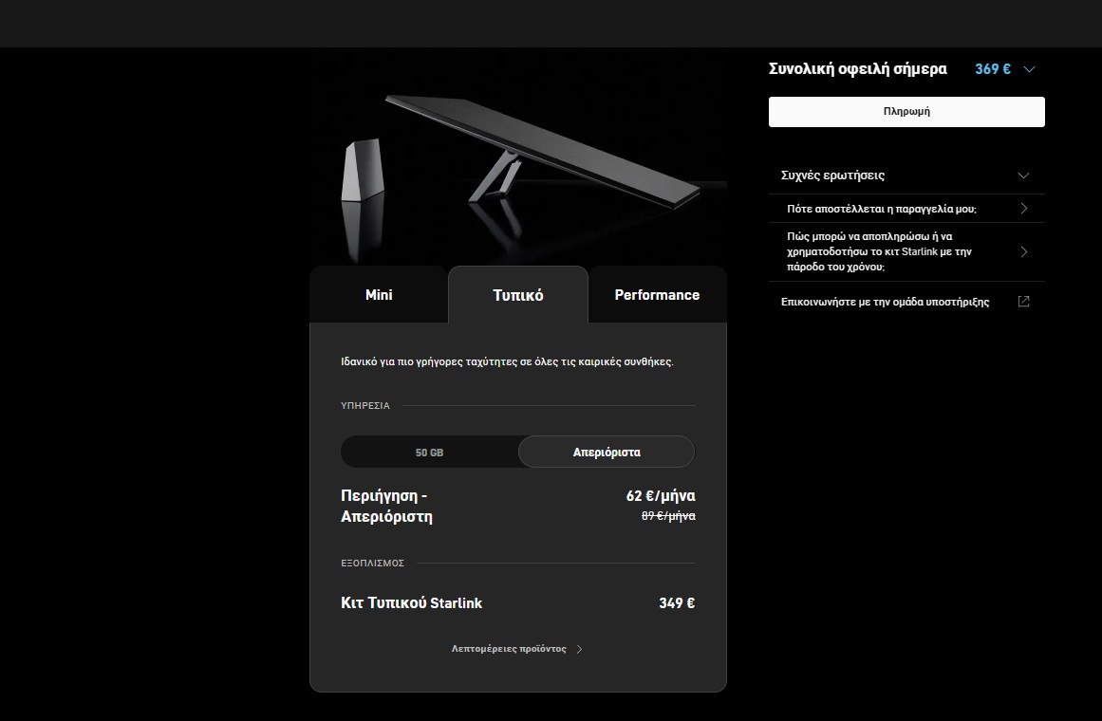
Task: Click the chevron next to Λεπτομέρειες προϊόντος
Action: point(580,650)
